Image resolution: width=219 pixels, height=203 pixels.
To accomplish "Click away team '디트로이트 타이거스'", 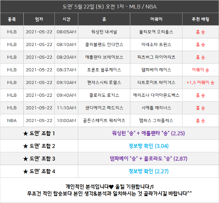I will (x=156, y=83).
